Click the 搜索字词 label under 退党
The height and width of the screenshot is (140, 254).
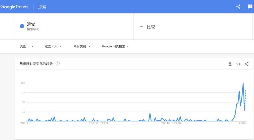tap(33, 29)
